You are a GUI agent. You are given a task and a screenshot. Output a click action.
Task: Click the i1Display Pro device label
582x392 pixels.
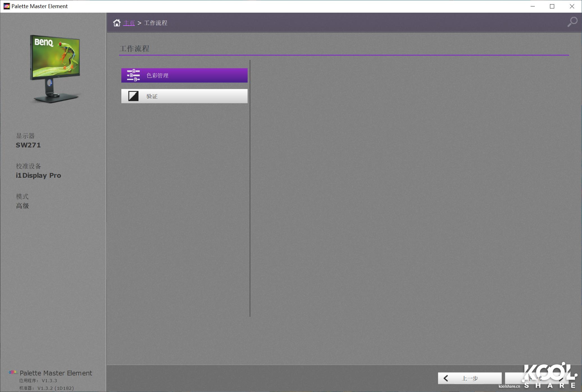pyautogui.click(x=38, y=176)
